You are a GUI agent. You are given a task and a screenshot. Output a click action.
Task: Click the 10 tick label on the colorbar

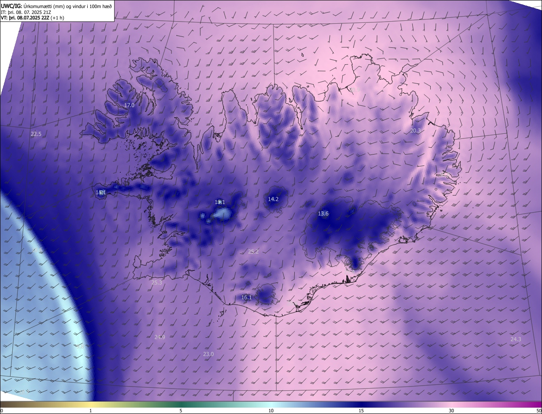point(271,411)
